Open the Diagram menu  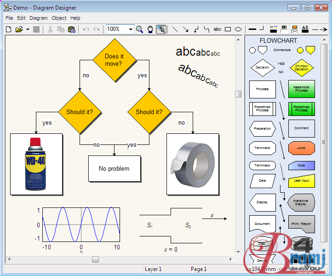(x=39, y=18)
